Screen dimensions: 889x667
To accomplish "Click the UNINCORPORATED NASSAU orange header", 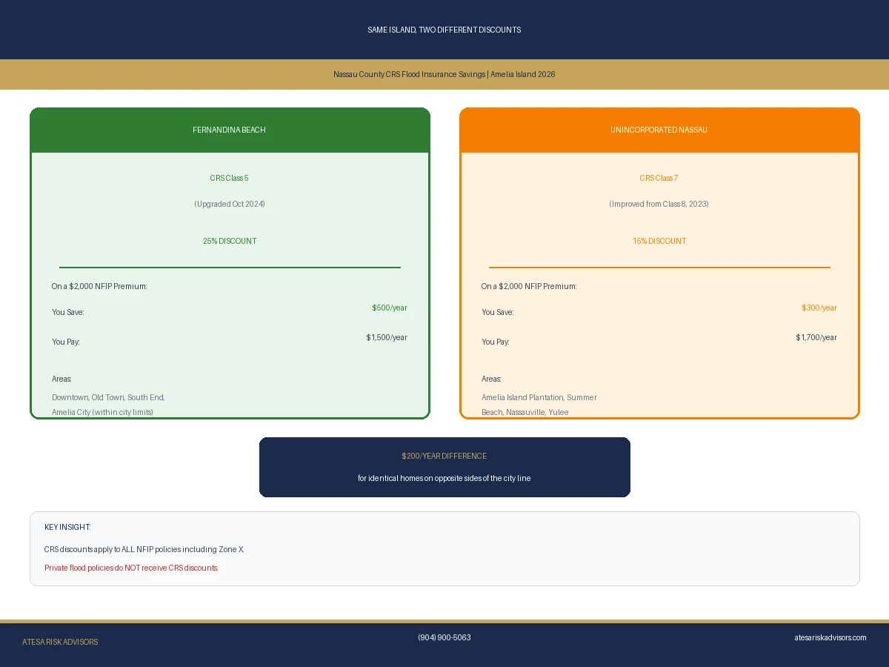I will pos(659,130).
